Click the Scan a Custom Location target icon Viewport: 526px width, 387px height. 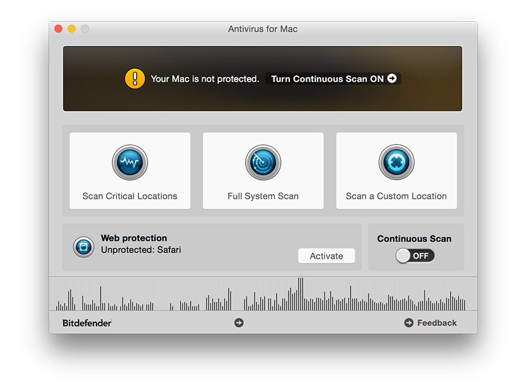click(396, 163)
